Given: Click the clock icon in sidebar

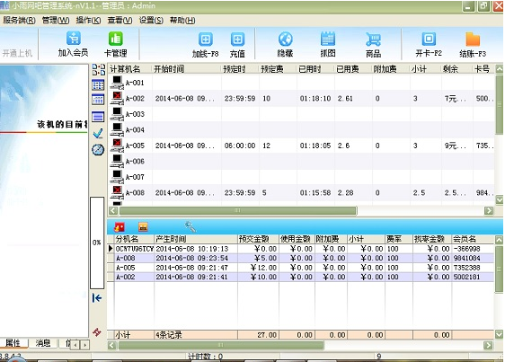Looking at the screenshot, I should point(98,150).
